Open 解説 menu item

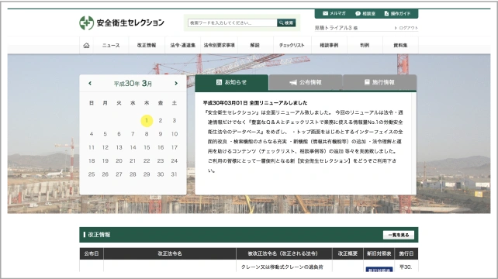(x=254, y=46)
